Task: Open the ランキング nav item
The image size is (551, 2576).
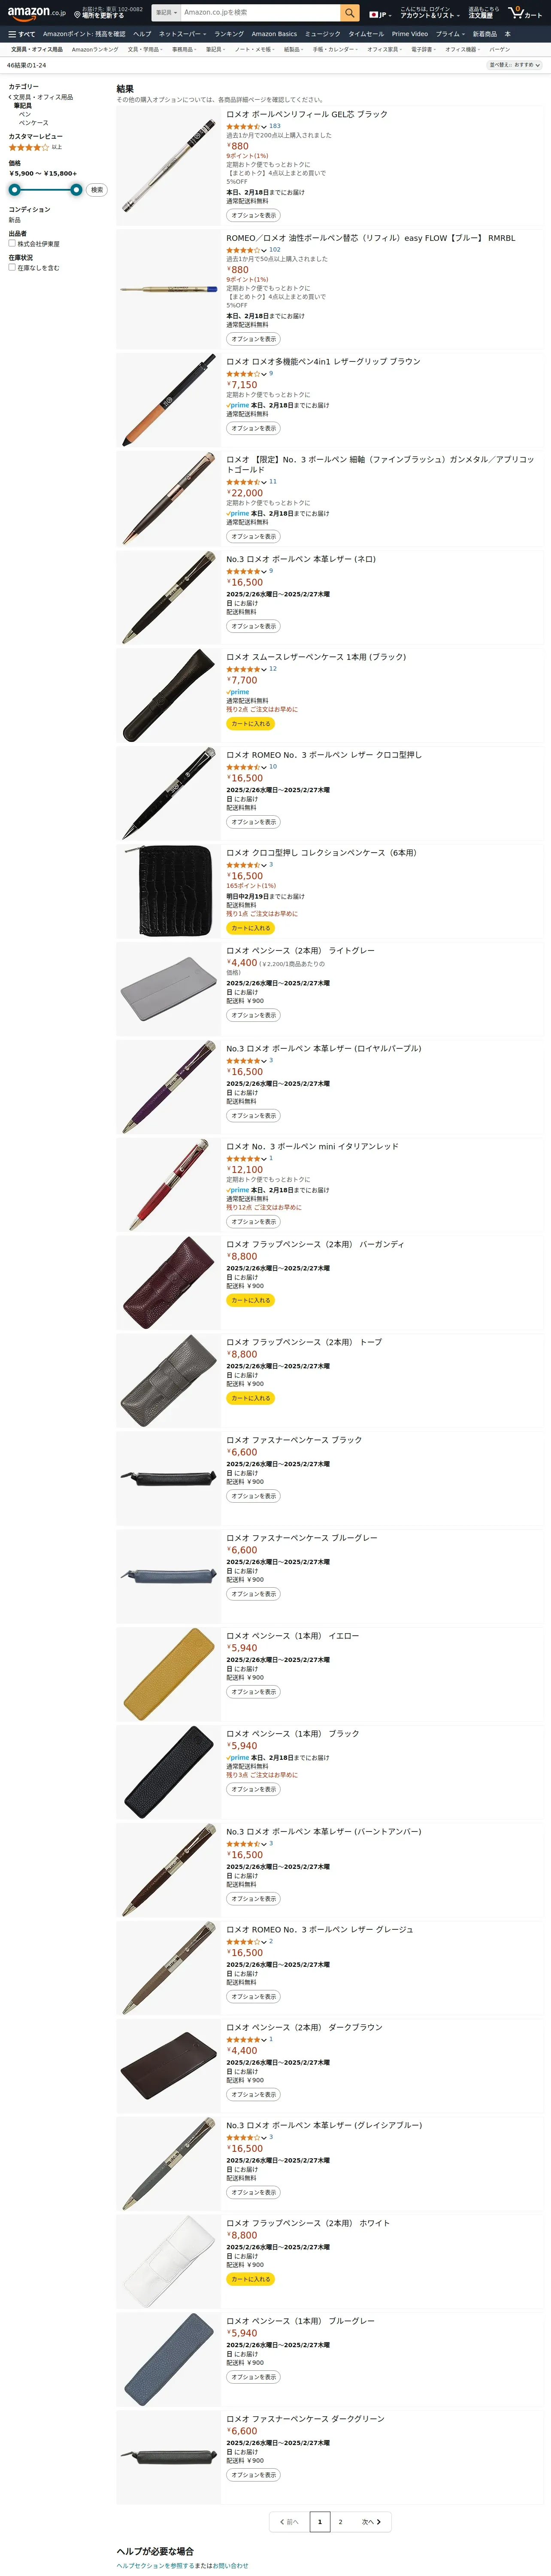Action: (229, 34)
